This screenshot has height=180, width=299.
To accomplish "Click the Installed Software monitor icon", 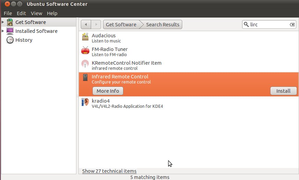I will [10, 31].
